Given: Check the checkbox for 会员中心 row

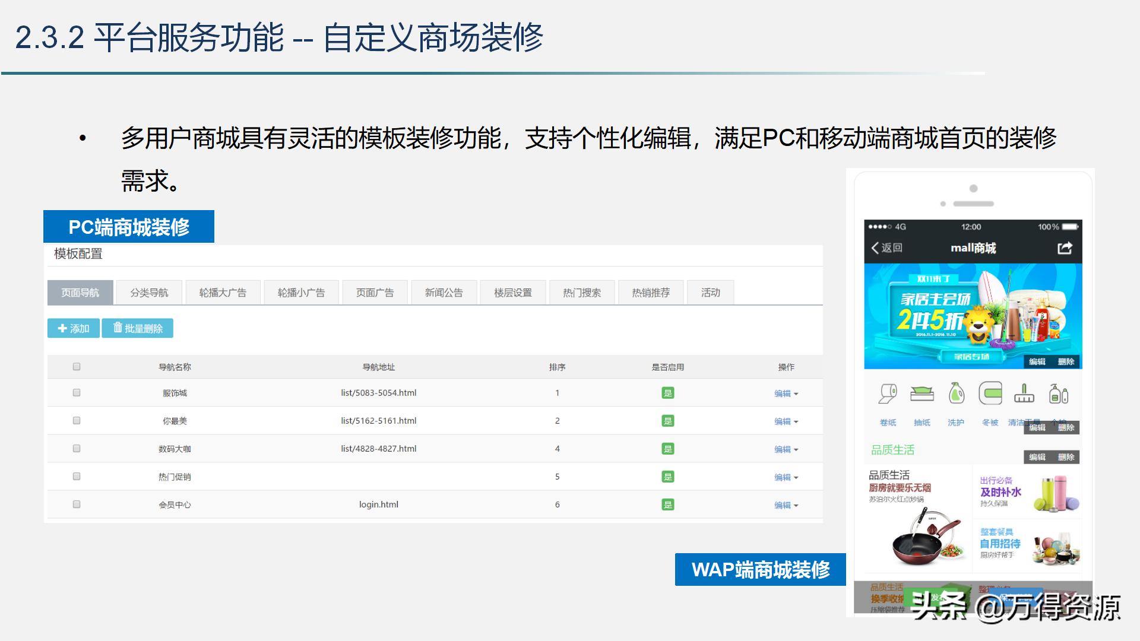Looking at the screenshot, I should pos(77,504).
